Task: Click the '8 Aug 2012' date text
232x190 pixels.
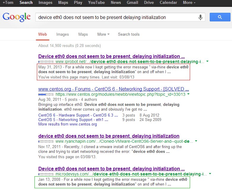Action: [x=149, y=115]
